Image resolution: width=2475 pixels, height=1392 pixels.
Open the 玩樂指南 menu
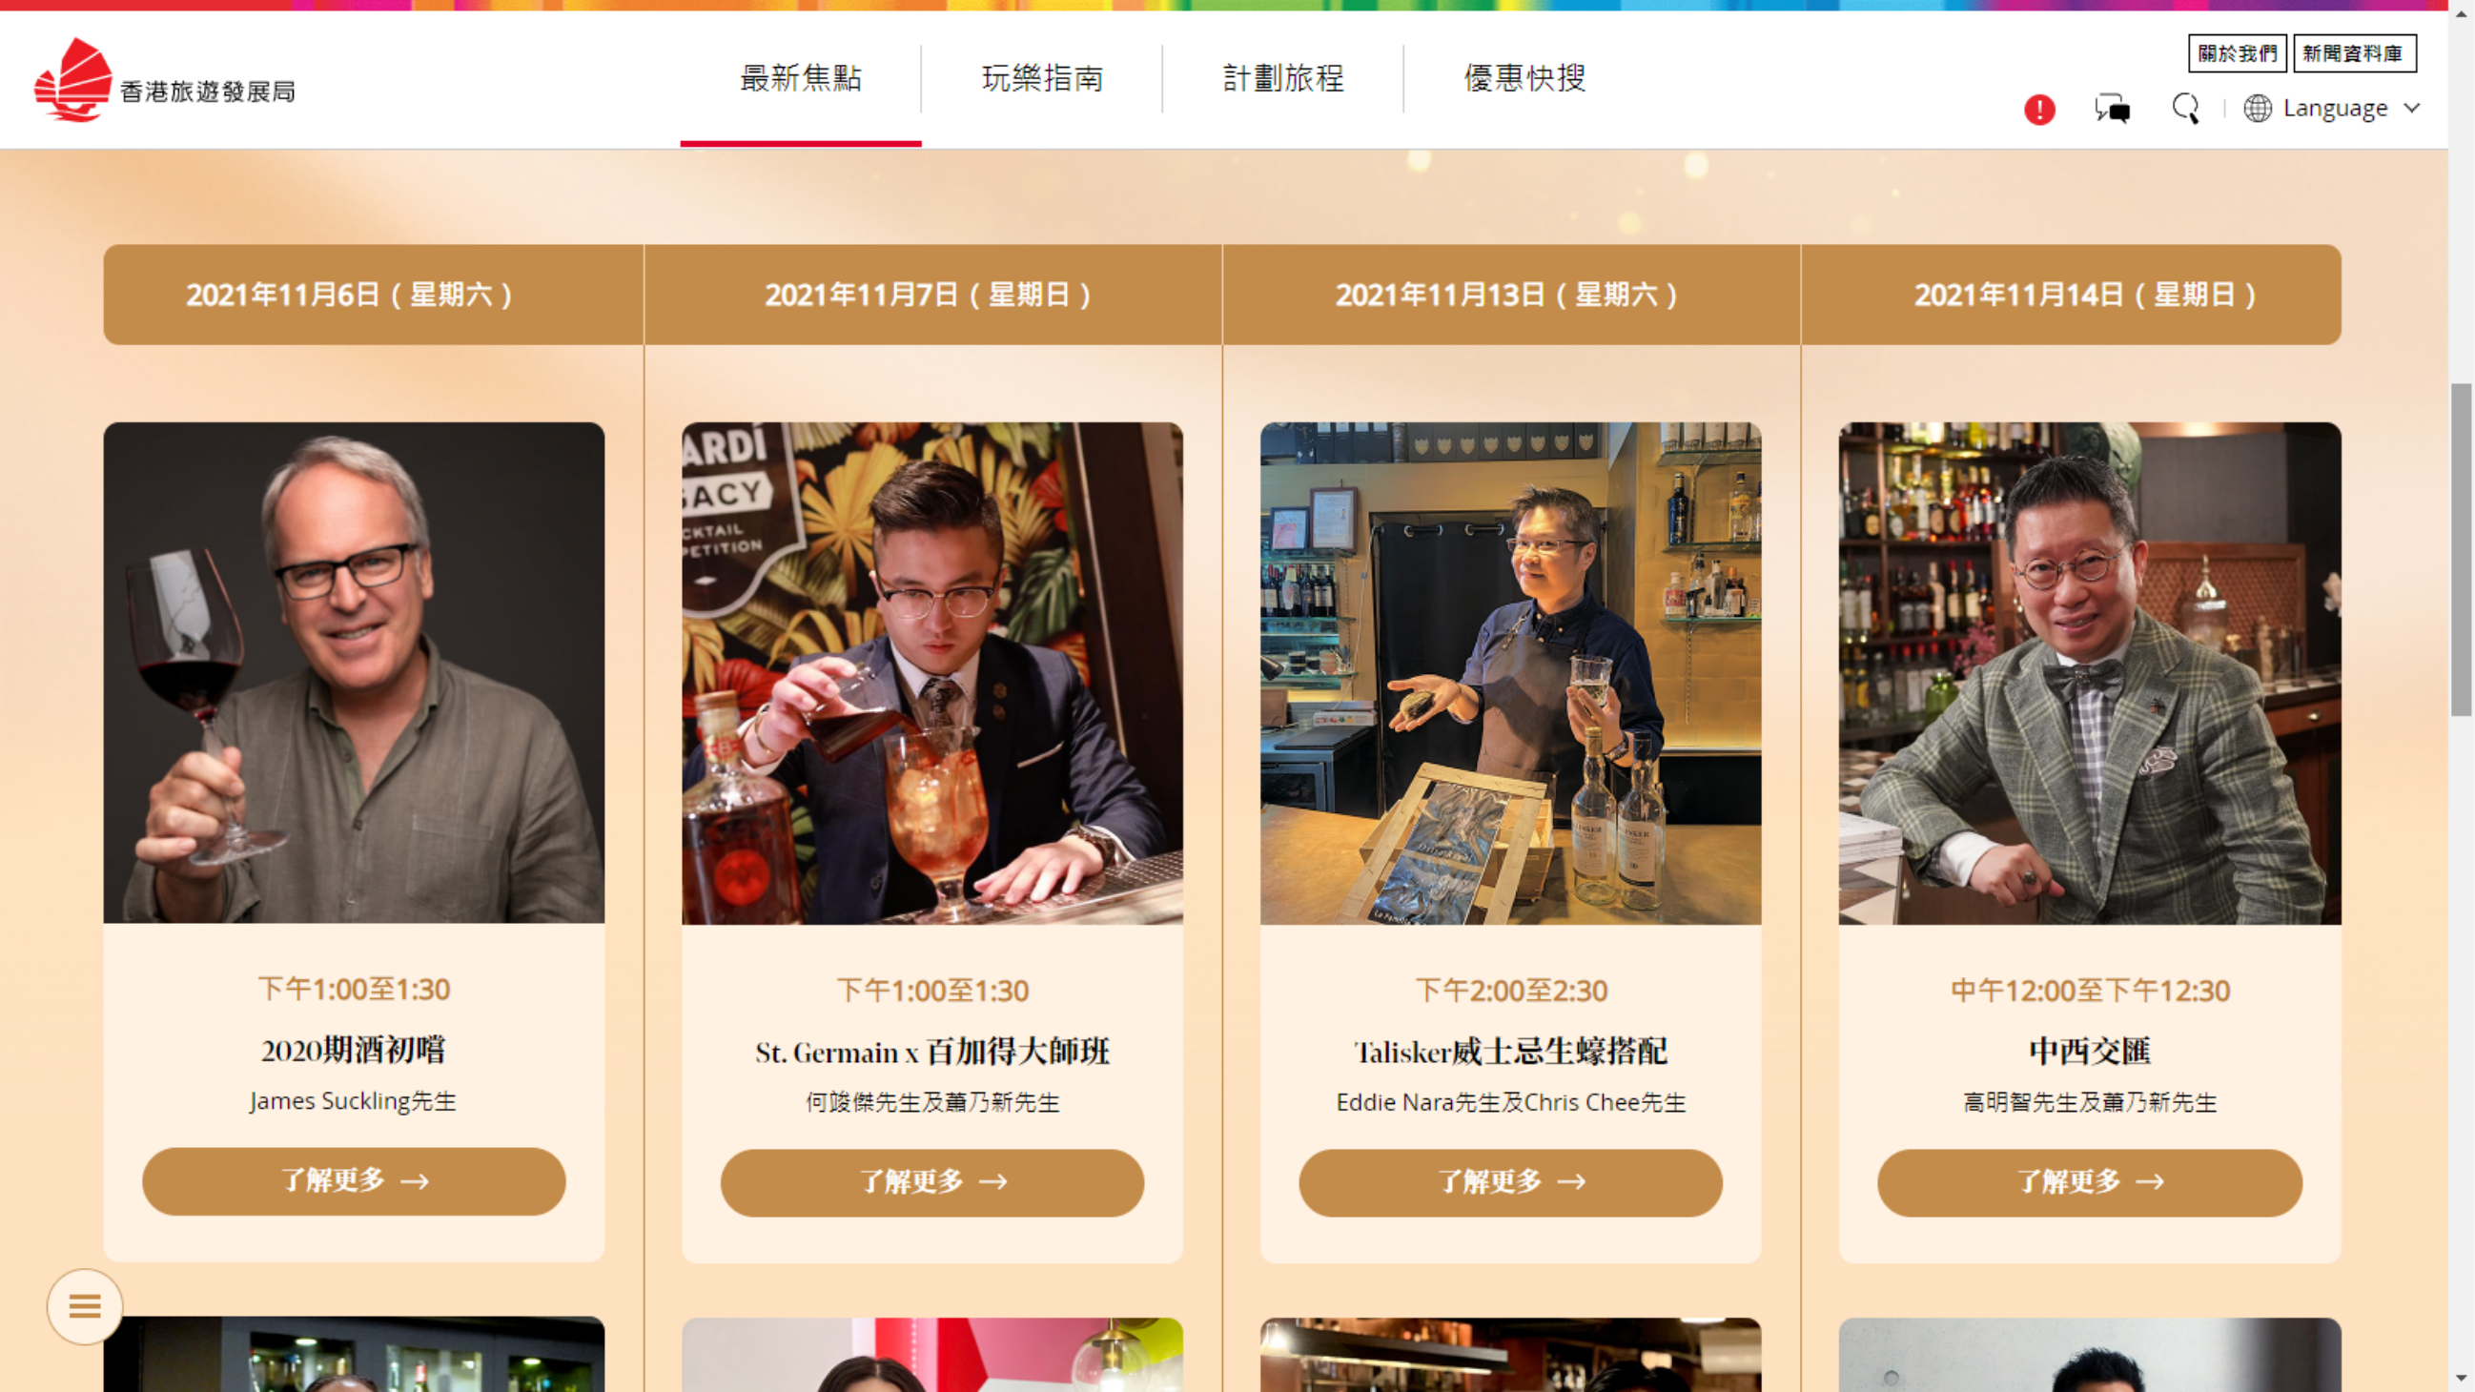[1041, 79]
